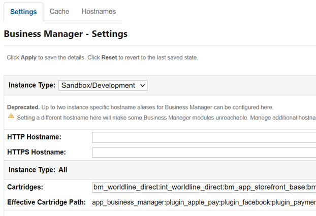The width and height of the screenshot is (316, 216).
Task: Click the bold Apply word in the instructions
Action: [x=28, y=58]
